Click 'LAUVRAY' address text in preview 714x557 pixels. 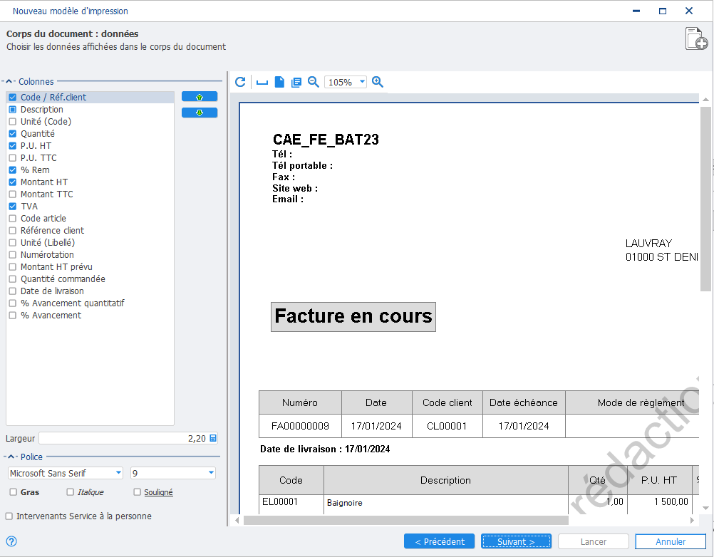tap(648, 244)
